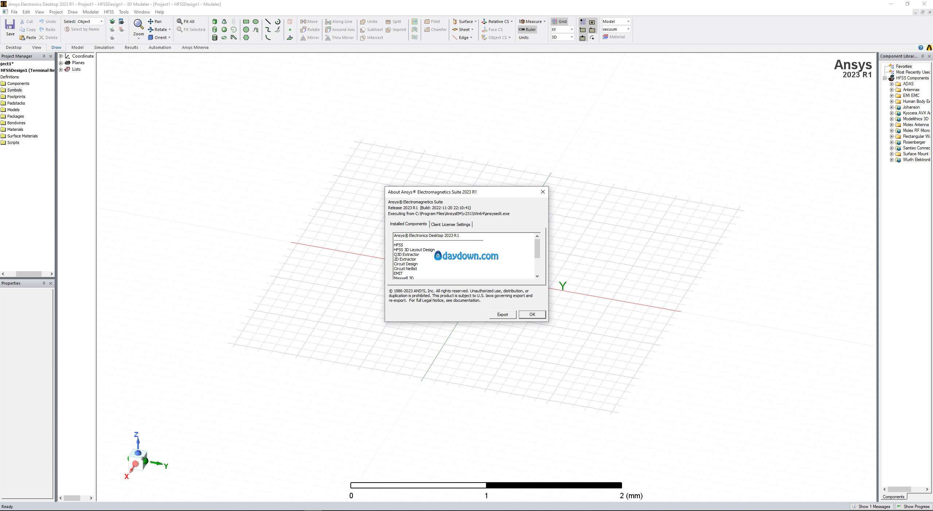Click Fit All view icon
The width and height of the screenshot is (933, 511).
click(179, 22)
